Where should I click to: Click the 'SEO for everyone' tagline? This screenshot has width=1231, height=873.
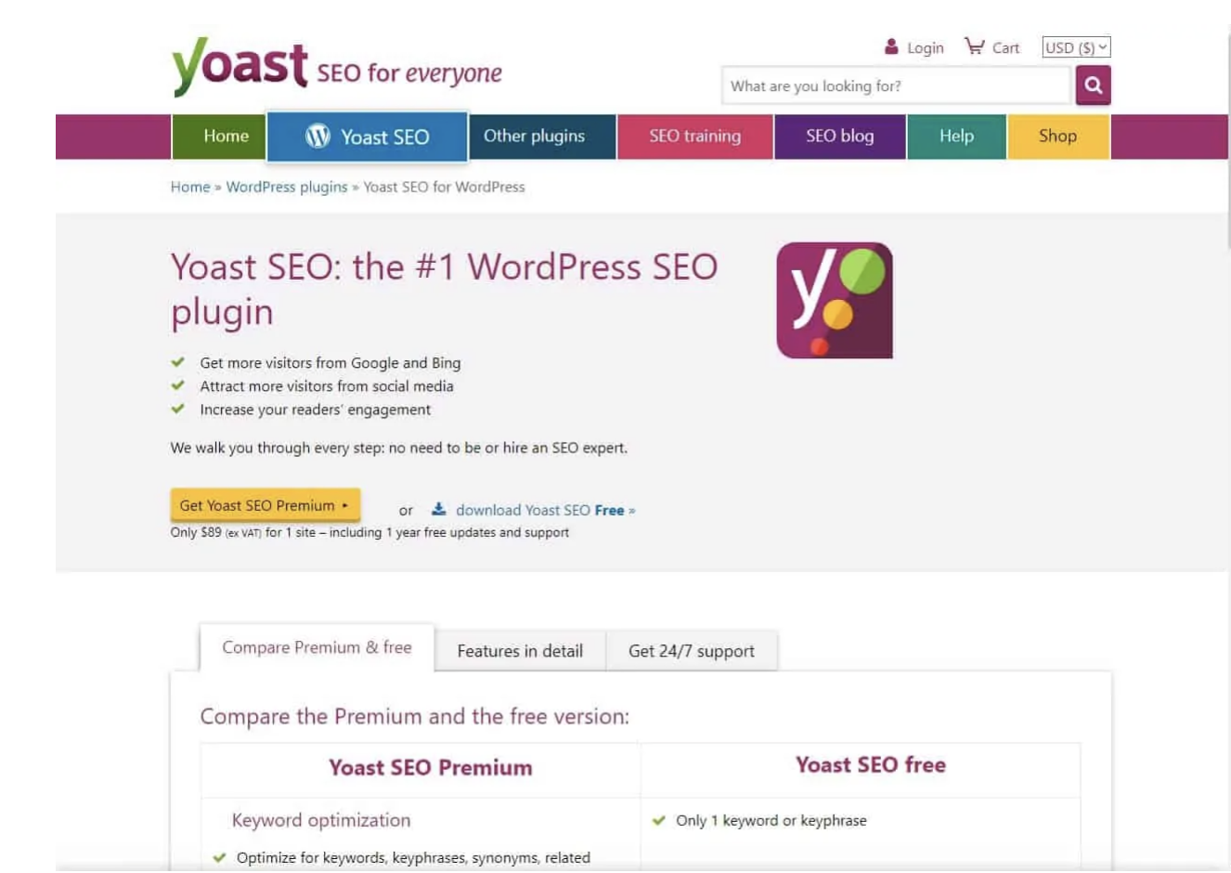point(409,72)
